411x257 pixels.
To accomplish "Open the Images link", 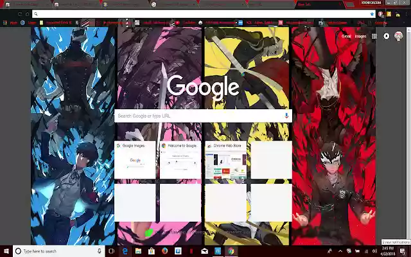I will [360, 36].
